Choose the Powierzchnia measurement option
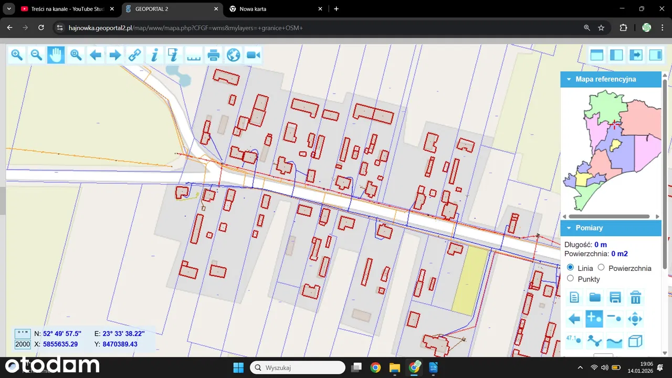 coord(602,268)
